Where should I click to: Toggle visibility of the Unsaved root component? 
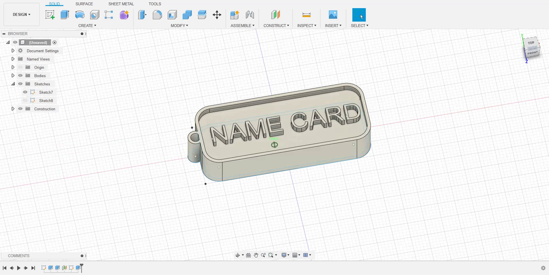[x=15, y=42]
